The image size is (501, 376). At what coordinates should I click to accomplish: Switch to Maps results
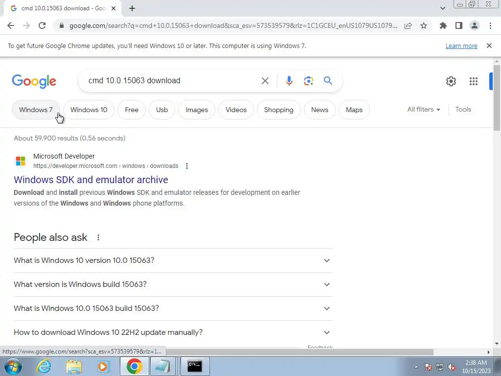tap(354, 110)
